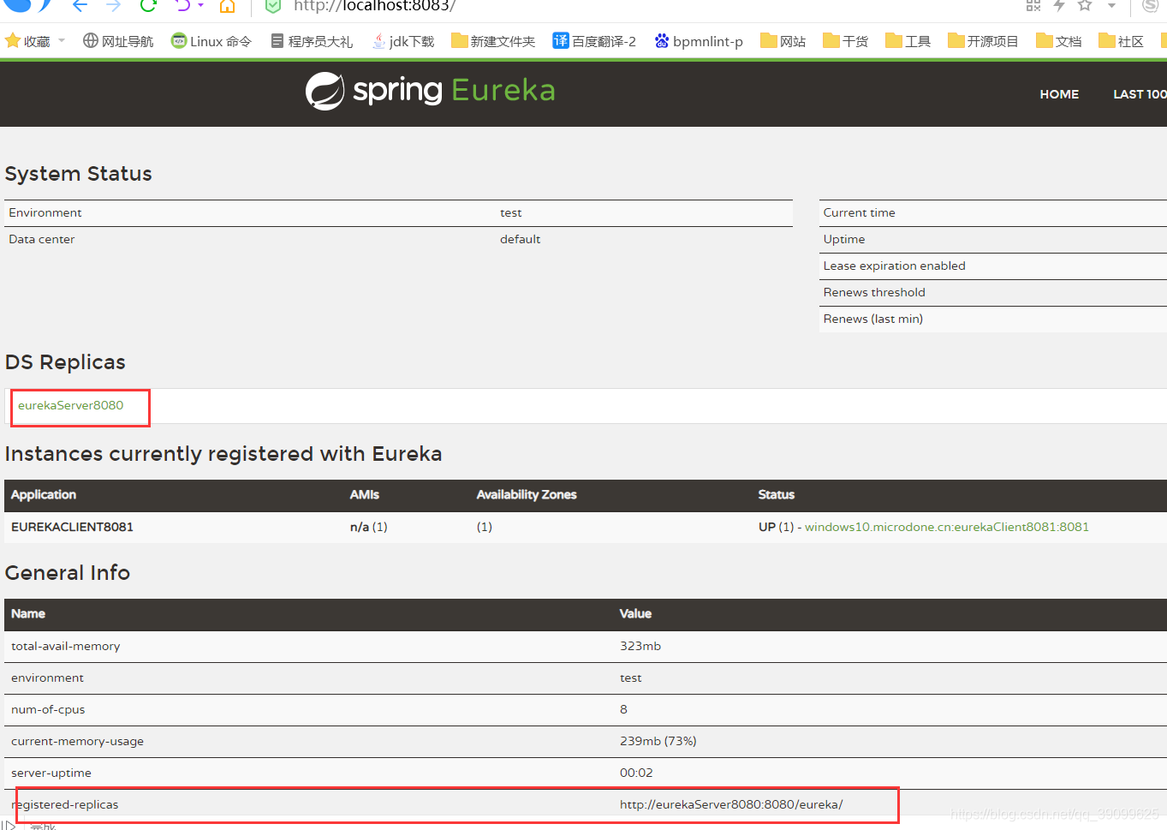Screen dimensions: 1167x830
Task: Select the http://eurekaServer8080:8080/eureka/ value
Action: click(x=731, y=804)
